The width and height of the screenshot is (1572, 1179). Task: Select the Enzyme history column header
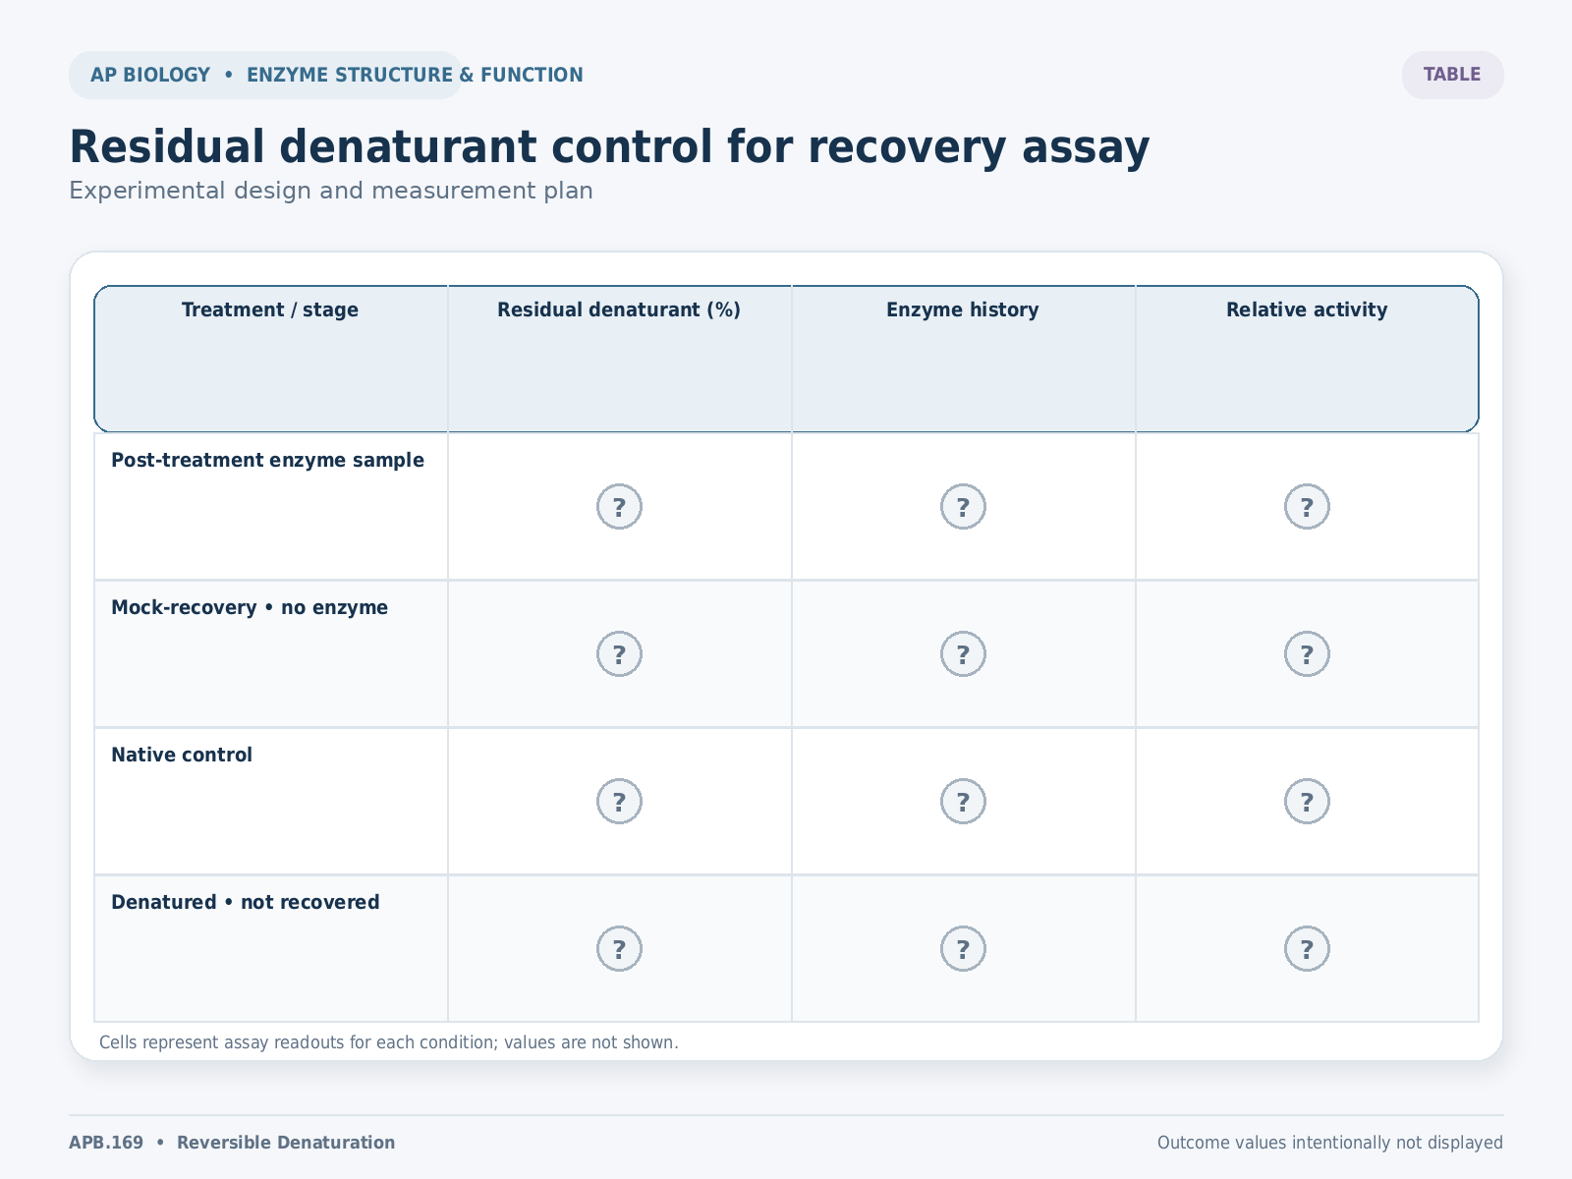click(x=963, y=310)
